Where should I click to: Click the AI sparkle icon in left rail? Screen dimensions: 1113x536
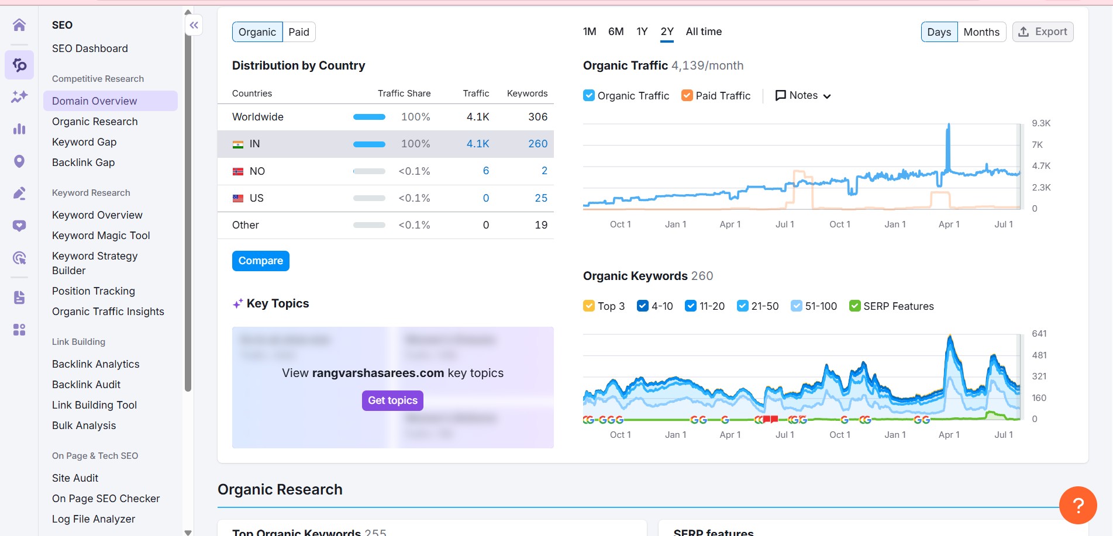(x=19, y=96)
